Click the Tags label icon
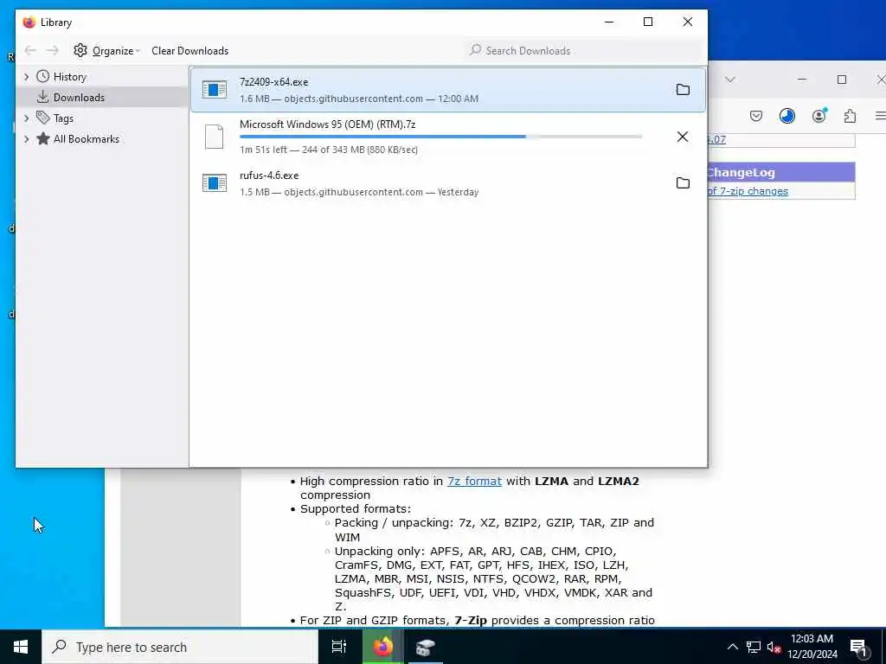886x664 pixels. tap(43, 118)
